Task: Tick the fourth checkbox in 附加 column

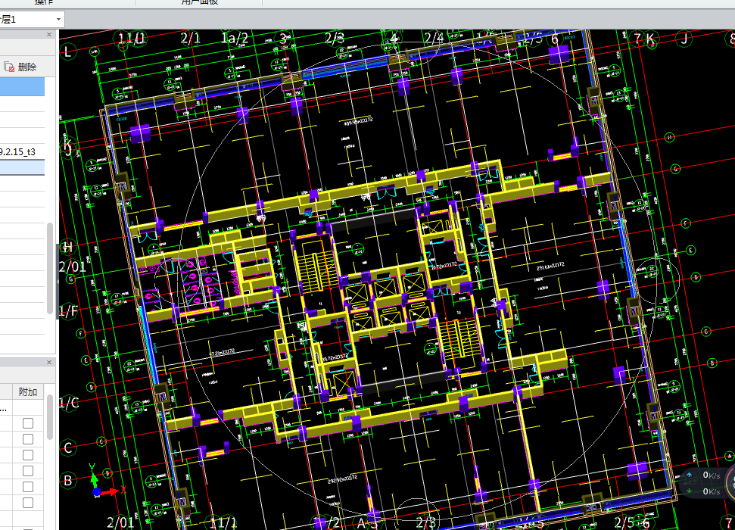Action: [28, 471]
